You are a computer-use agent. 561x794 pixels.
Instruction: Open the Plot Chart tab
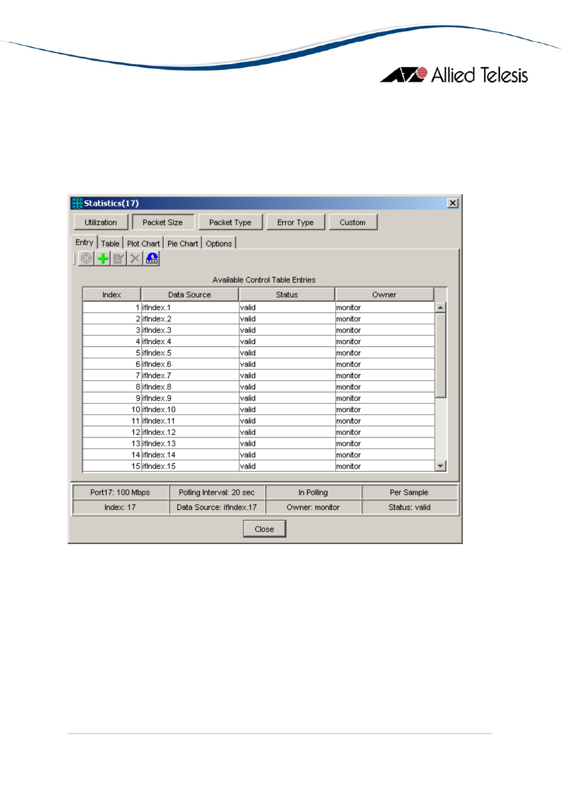pyautogui.click(x=143, y=243)
